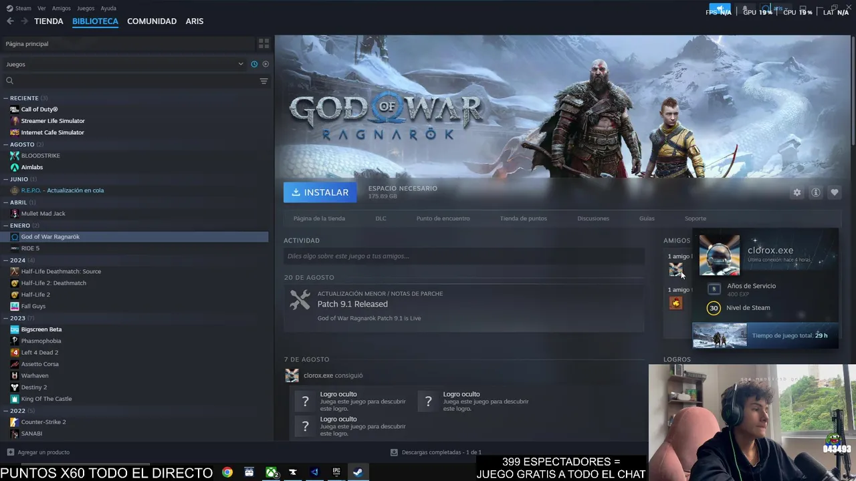This screenshot has width=856, height=481.
Task: Open library advanced filter icon
Action: [x=263, y=81]
